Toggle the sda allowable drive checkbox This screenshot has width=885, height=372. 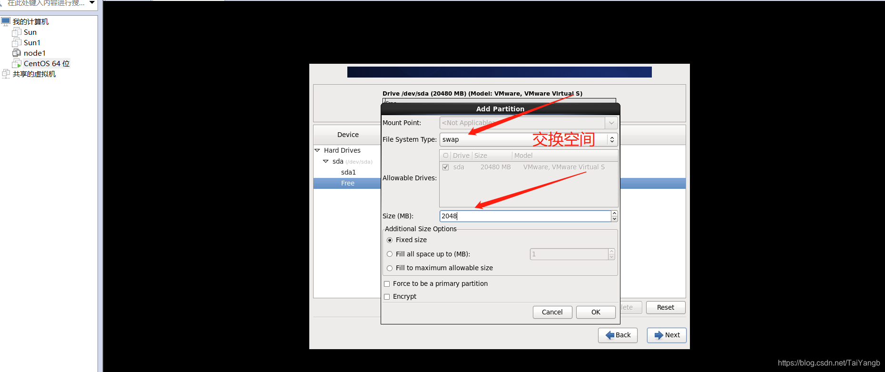(x=446, y=167)
